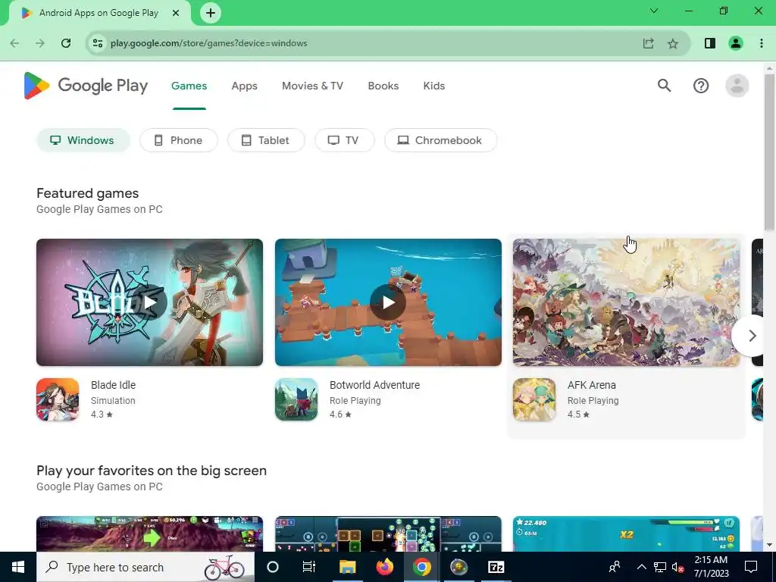Switch to the Books tab

(383, 86)
